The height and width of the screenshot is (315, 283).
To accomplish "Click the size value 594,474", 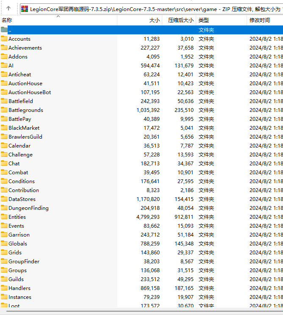I will 150,65.
